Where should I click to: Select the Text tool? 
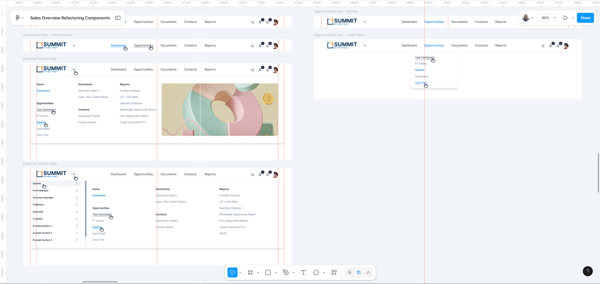click(303, 272)
